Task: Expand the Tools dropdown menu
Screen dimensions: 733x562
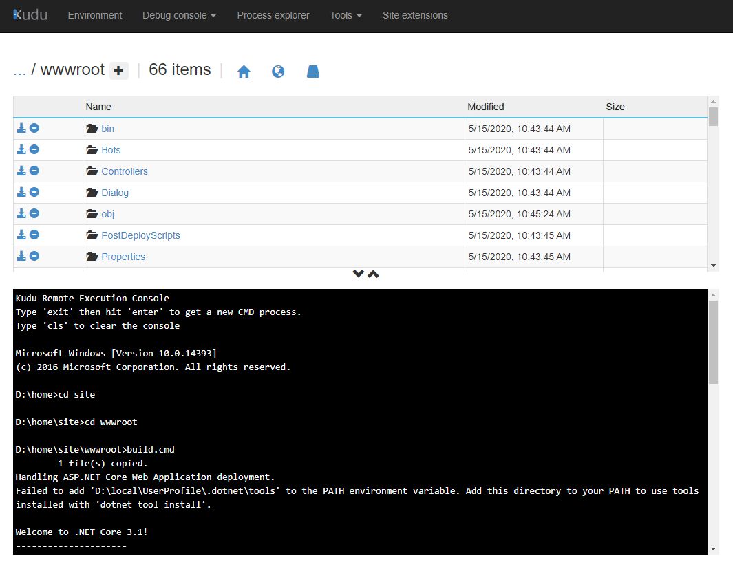Action: pyautogui.click(x=346, y=15)
